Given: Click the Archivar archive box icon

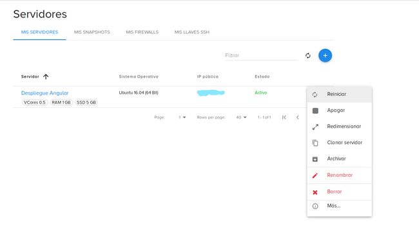Looking at the screenshot, I should 315,159.
